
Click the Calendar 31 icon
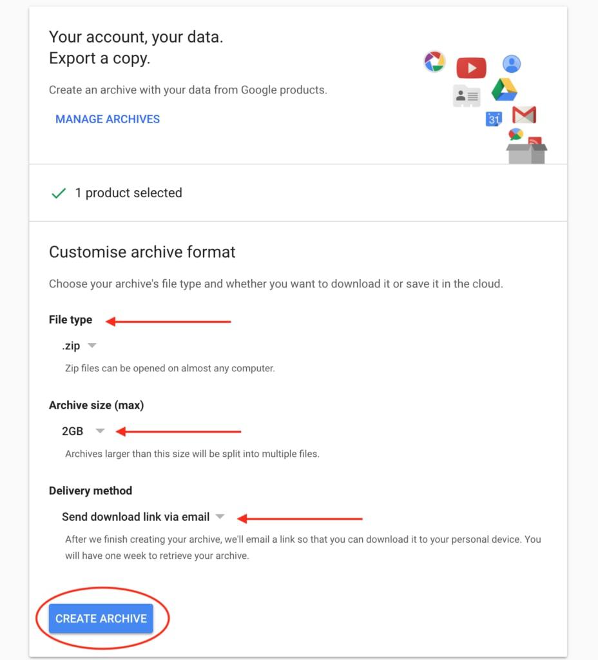(494, 119)
